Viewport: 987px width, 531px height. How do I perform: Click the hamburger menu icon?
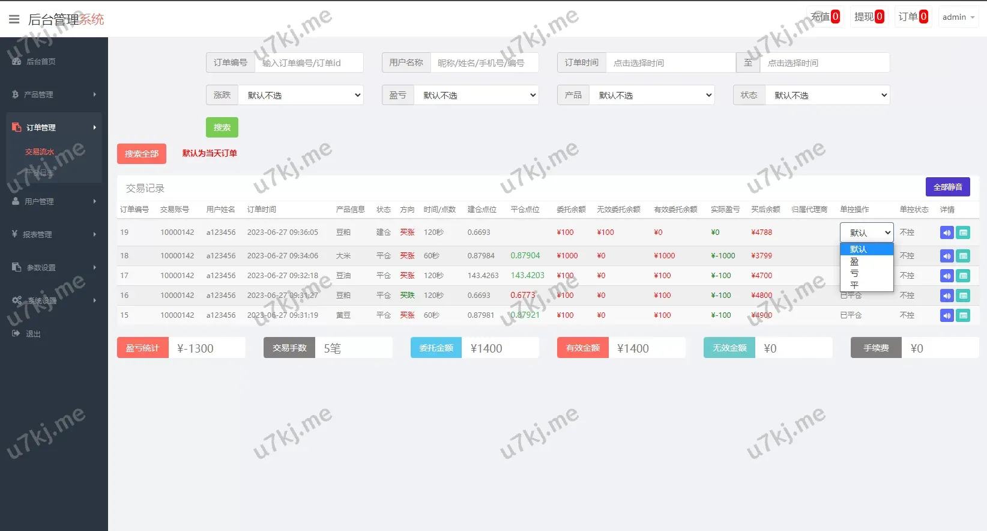14,19
